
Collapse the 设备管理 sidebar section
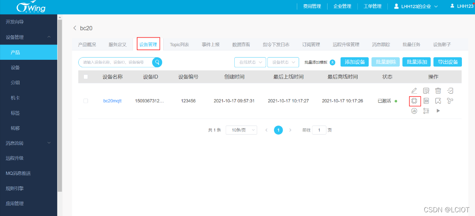coord(28,37)
